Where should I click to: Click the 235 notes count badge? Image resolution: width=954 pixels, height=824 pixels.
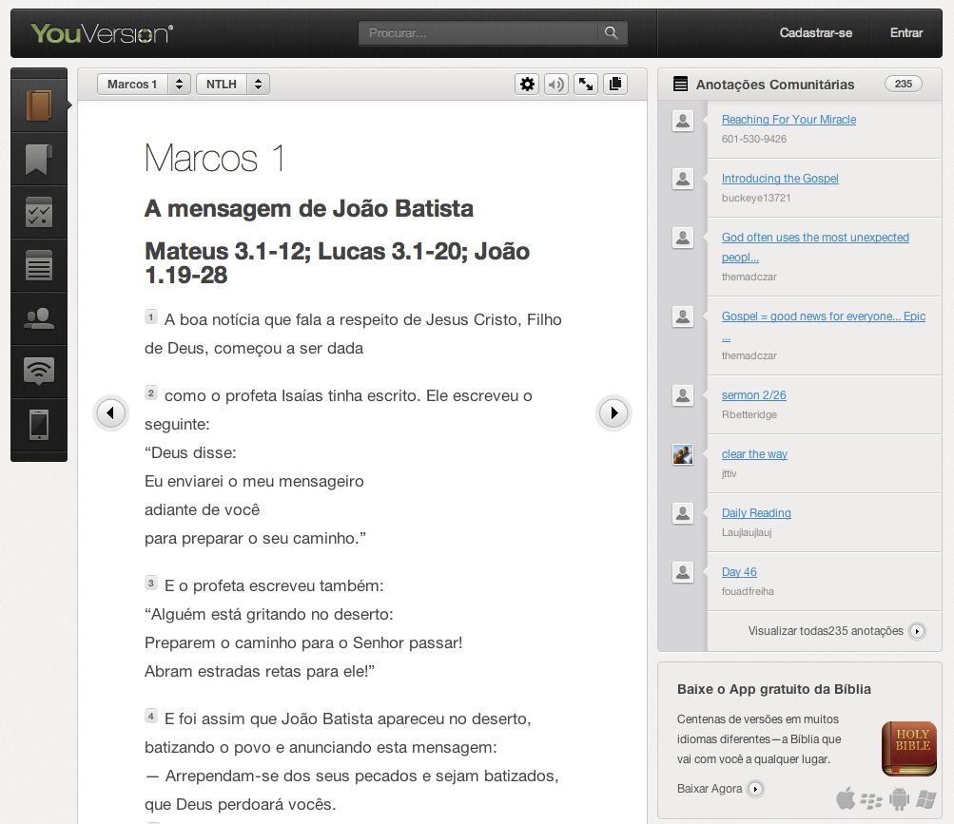point(904,84)
